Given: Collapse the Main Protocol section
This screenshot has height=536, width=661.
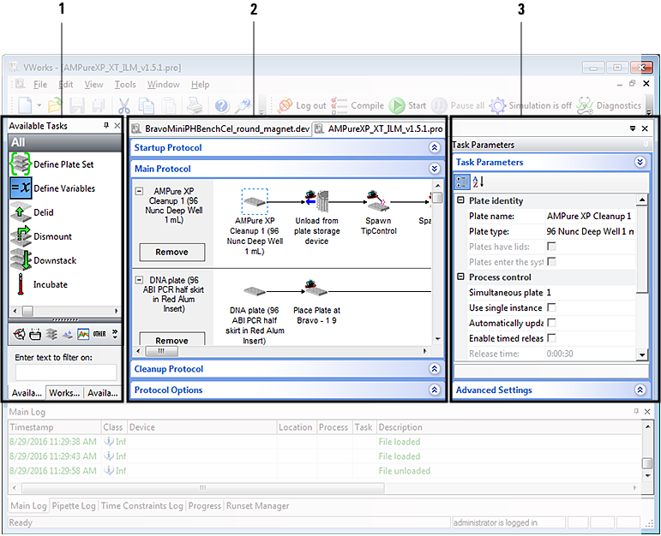Looking at the screenshot, I should pyautogui.click(x=435, y=169).
